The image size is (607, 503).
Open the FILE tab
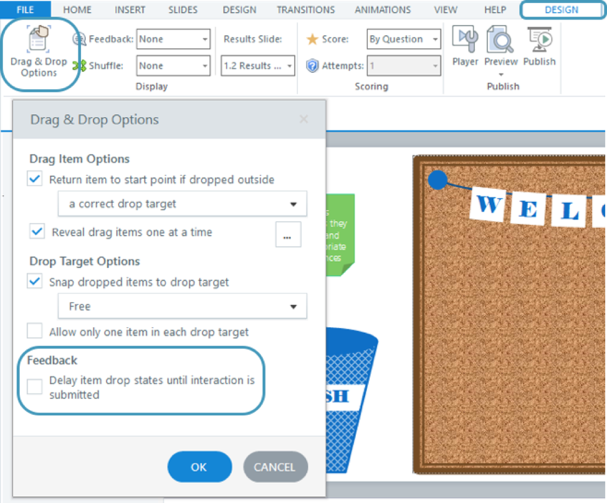coord(25,10)
